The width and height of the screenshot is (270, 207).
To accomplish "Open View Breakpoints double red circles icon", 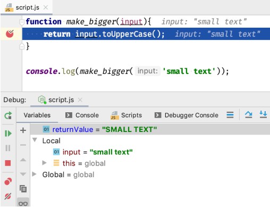I will (x=8, y=181).
